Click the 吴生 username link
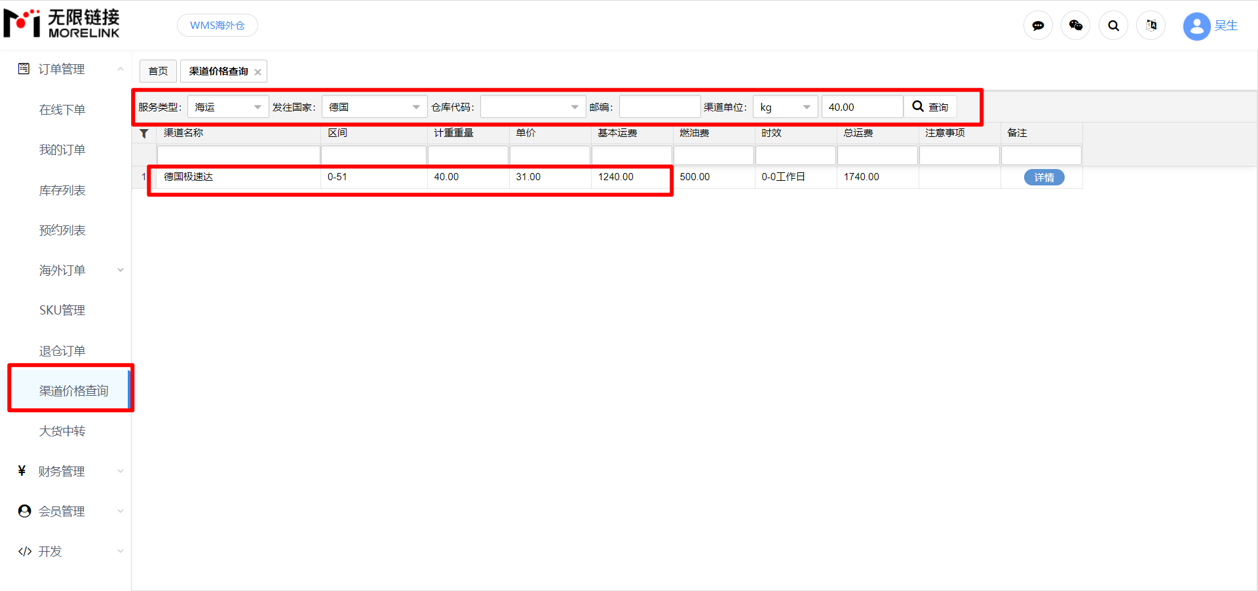This screenshot has height=591, width=1258. [x=1226, y=26]
